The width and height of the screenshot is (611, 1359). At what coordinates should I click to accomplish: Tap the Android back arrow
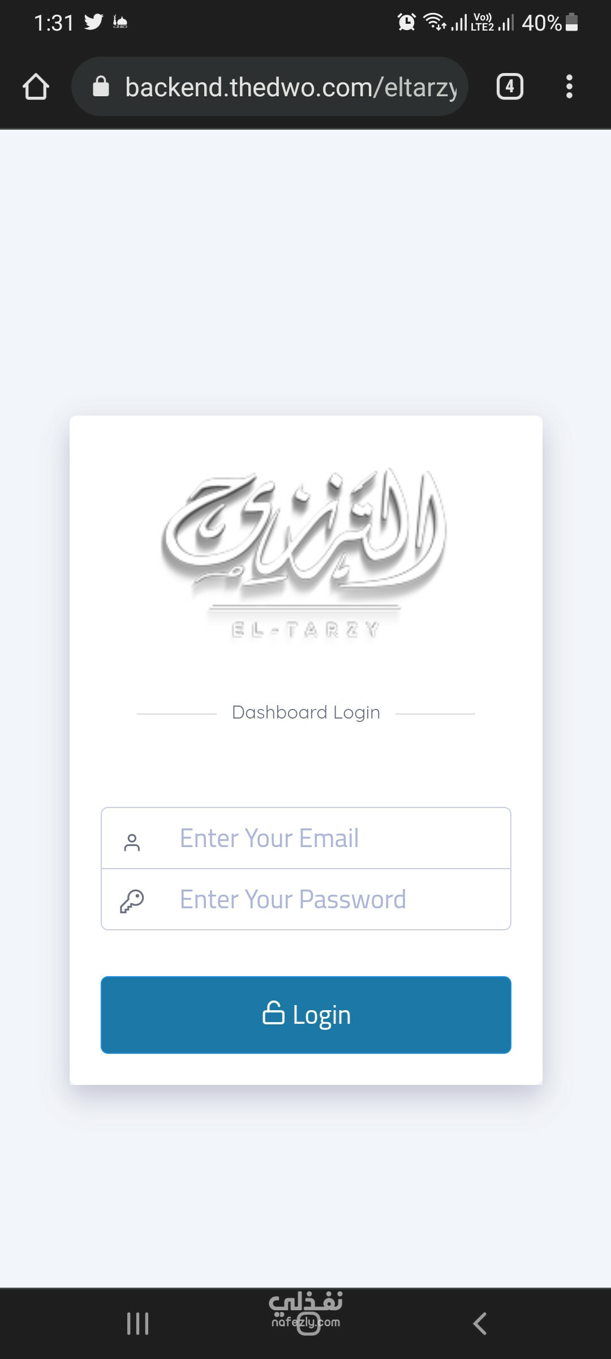[x=480, y=1323]
